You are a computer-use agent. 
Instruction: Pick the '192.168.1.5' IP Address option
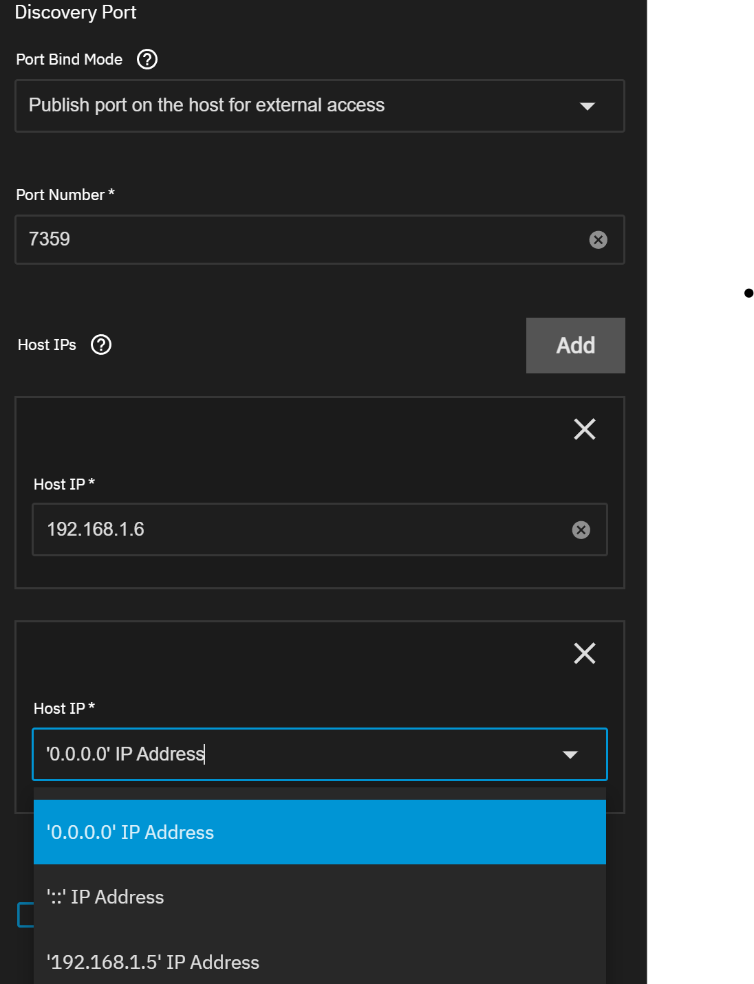(x=320, y=961)
